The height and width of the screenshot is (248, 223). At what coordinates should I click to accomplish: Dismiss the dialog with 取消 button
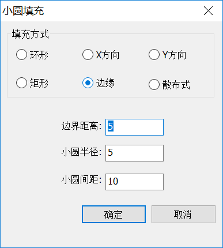pos(183,215)
